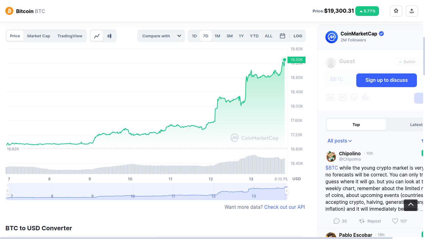Click the CoinMarketCap verified badge
The width and height of the screenshot is (425, 239).
coord(381,34)
